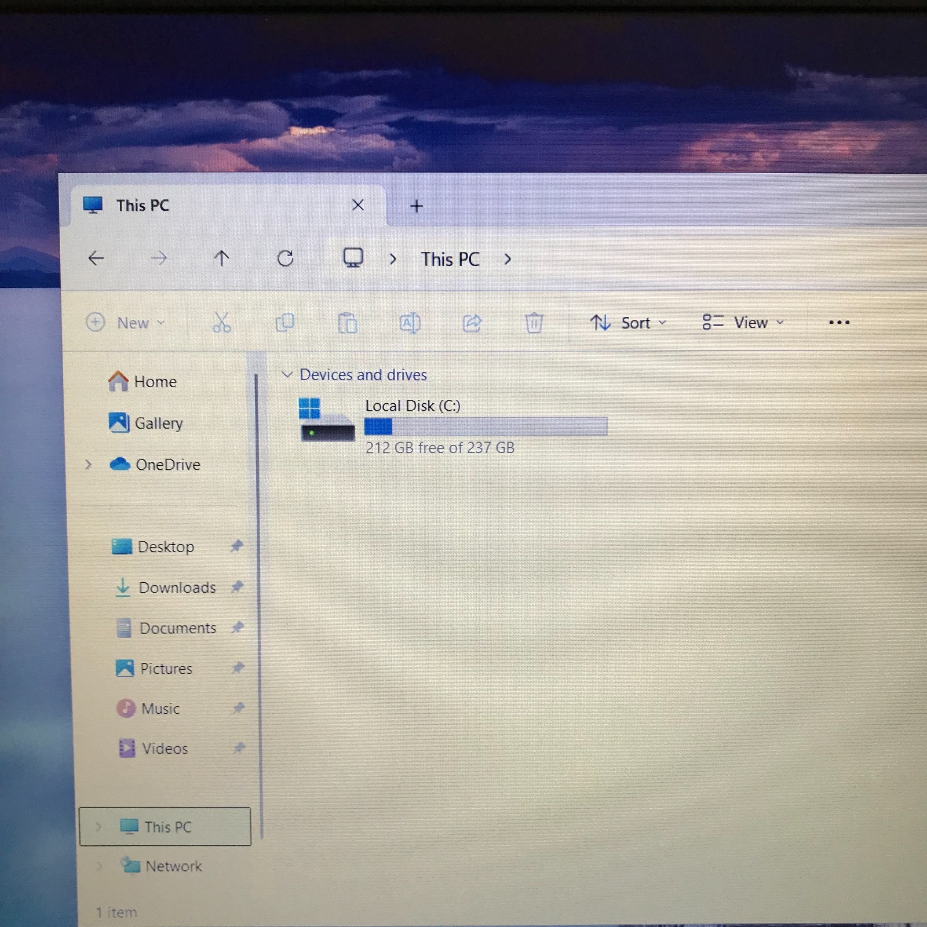
Task: Click the Share icon in toolbar
Action: [x=472, y=323]
